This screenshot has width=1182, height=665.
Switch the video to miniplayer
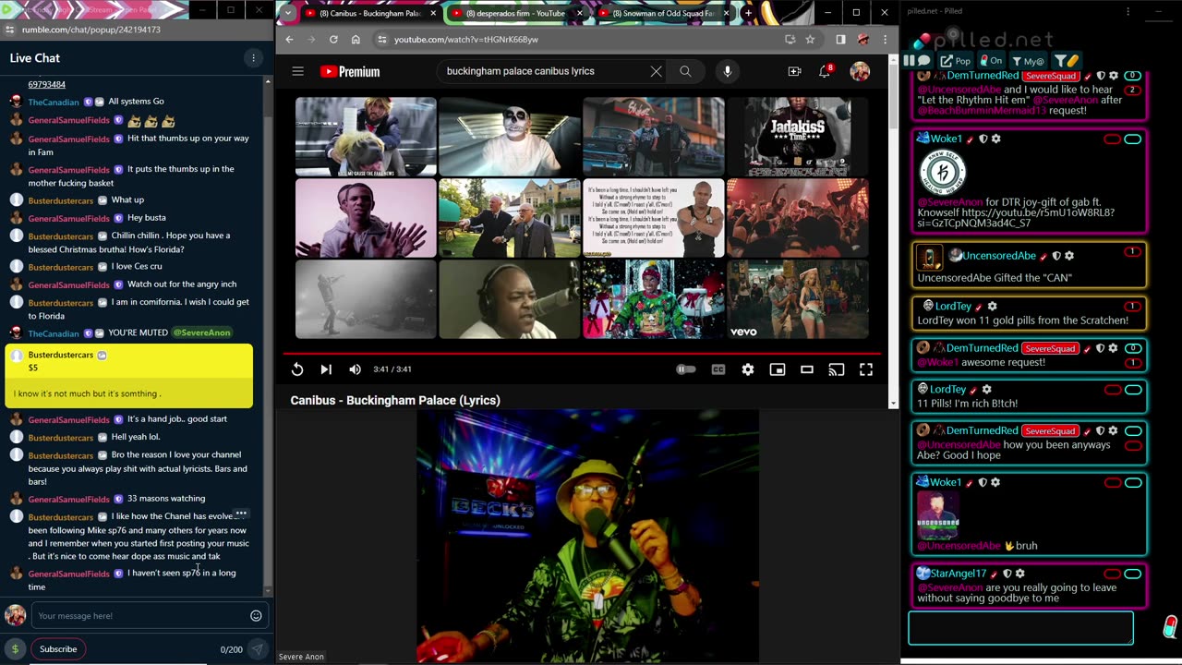pos(778,369)
